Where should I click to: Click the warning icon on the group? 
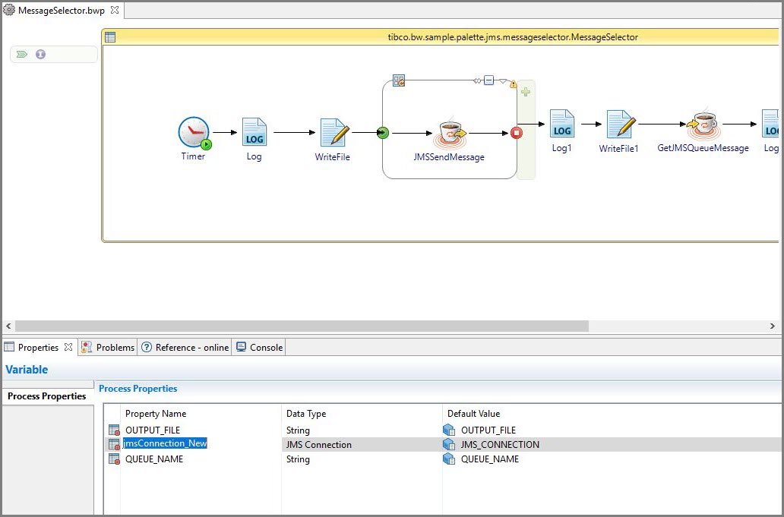(513, 84)
